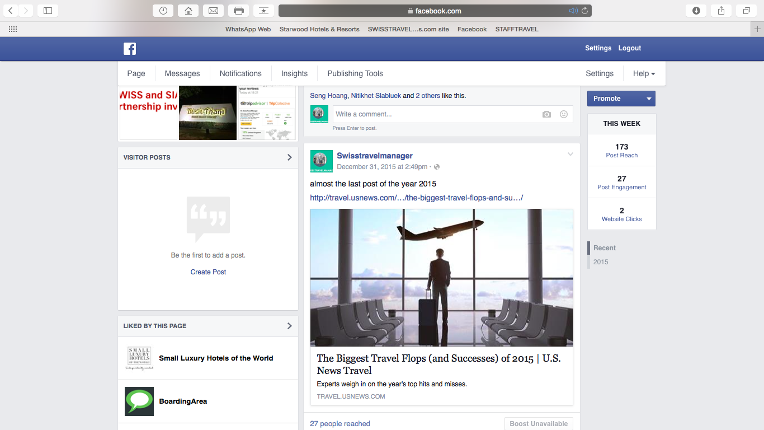This screenshot has height=430, width=764.
Task: Open the Publishing Tools tab
Action: 355,73
